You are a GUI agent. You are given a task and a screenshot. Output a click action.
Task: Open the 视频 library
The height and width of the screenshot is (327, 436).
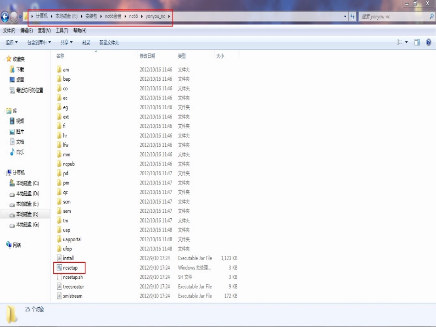(20, 121)
